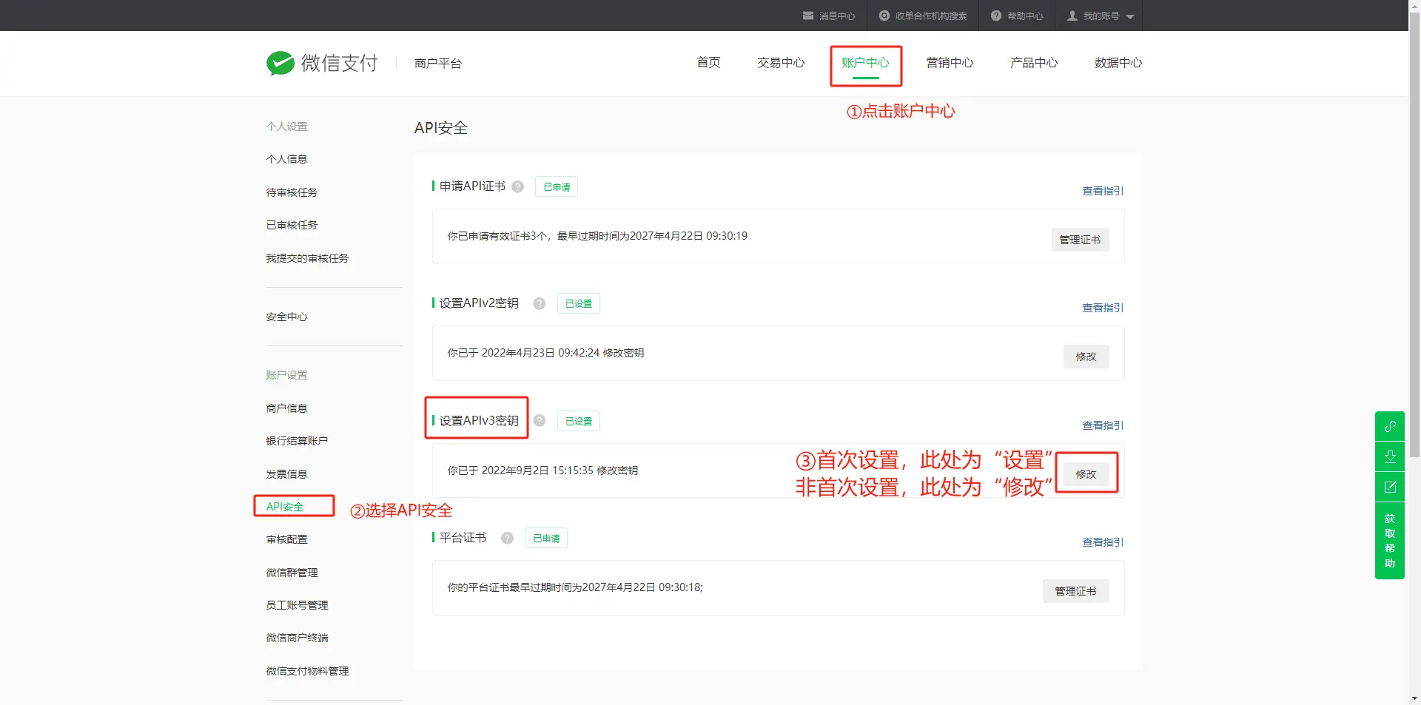Go to the 交易中心 tab
Image resolution: width=1421 pixels, height=705 pixels.
(781, 63)
